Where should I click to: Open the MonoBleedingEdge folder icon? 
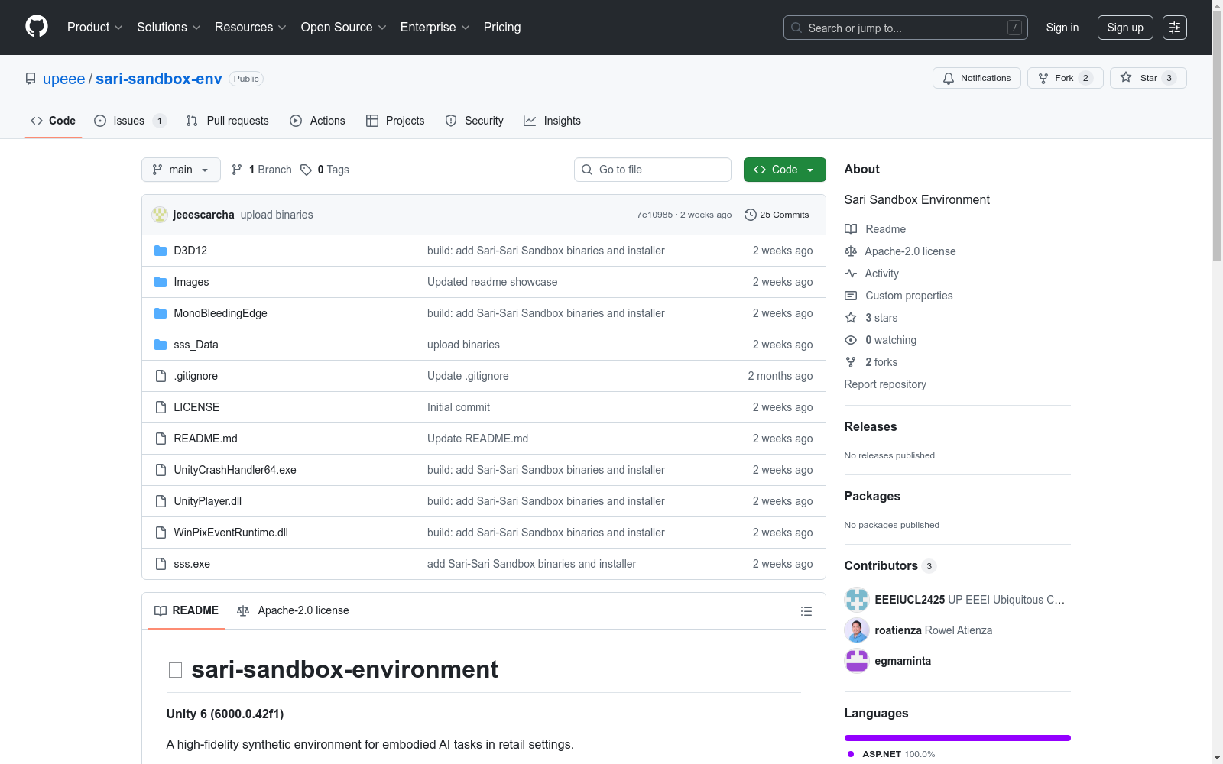(x=161, y=313)
